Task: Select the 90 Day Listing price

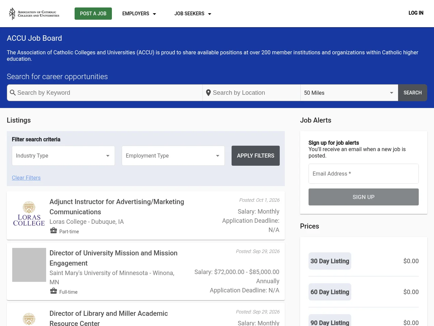Action: tap(330, 321)
